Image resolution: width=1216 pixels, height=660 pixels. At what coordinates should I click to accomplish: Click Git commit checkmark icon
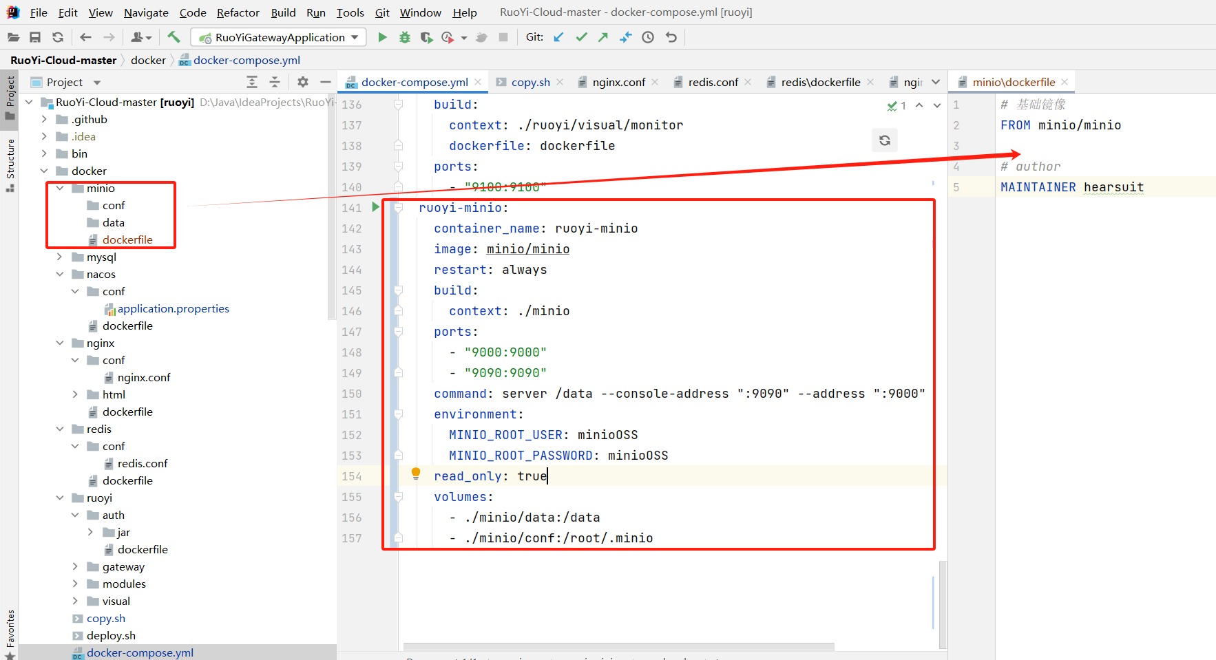tap(581, 37)
